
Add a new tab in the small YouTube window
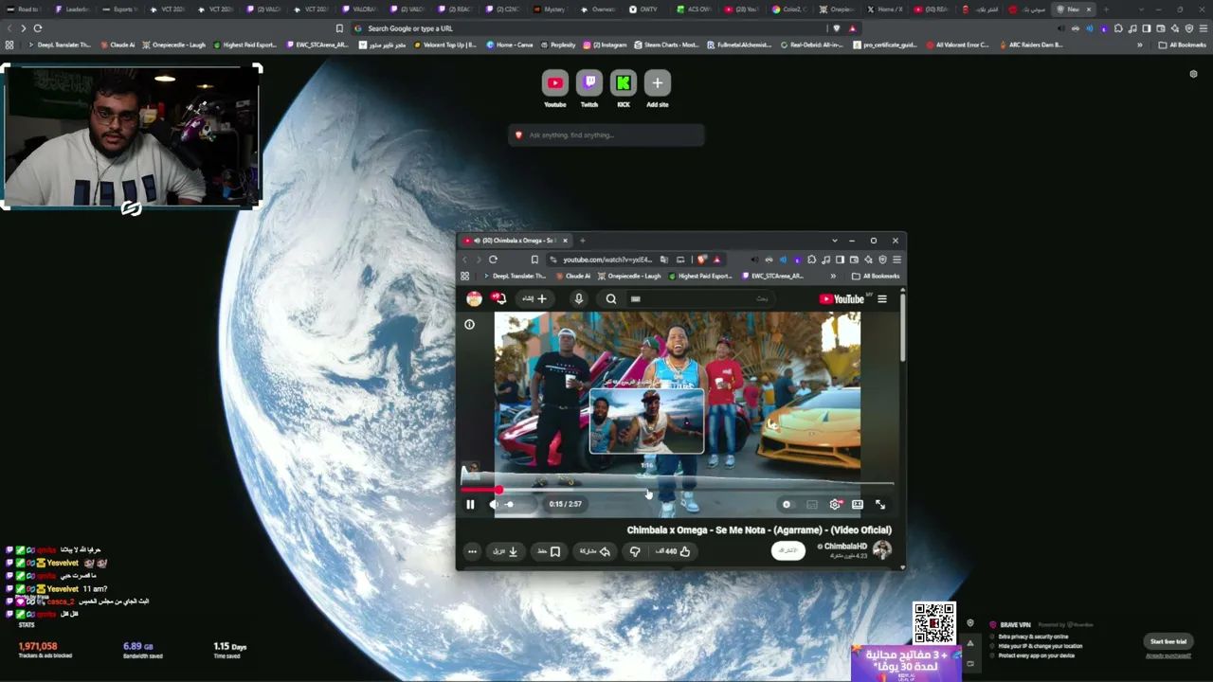(582, 241)
